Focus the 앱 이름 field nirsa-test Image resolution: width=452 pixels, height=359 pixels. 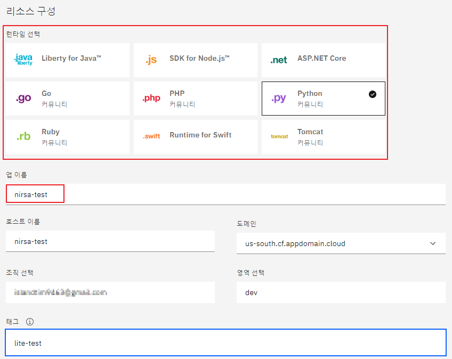[x=225, y=194]
